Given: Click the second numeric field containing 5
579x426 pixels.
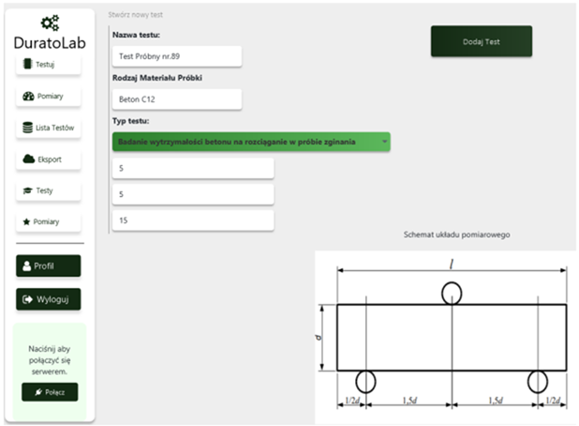Looking at the screenshot, I should pos(192,193).
